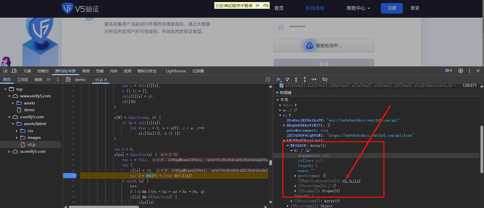484x208 pixels.
Task: Switch to the 元素 tab
Action: click(27, 71)
